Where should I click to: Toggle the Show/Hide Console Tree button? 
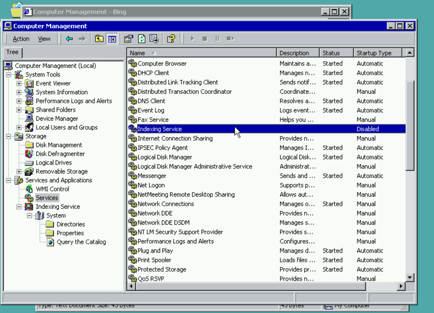tap(112, 39)
